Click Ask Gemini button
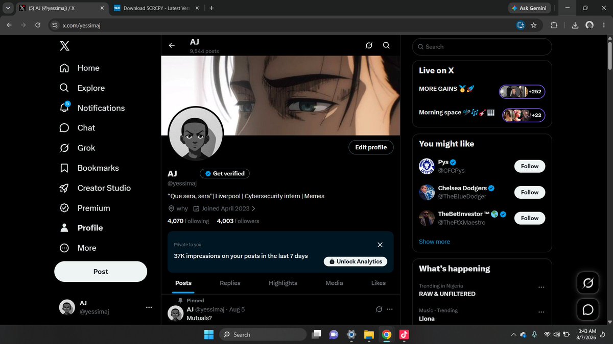The height and width of the screenshot is (344, 613). (x=530, y=8)
